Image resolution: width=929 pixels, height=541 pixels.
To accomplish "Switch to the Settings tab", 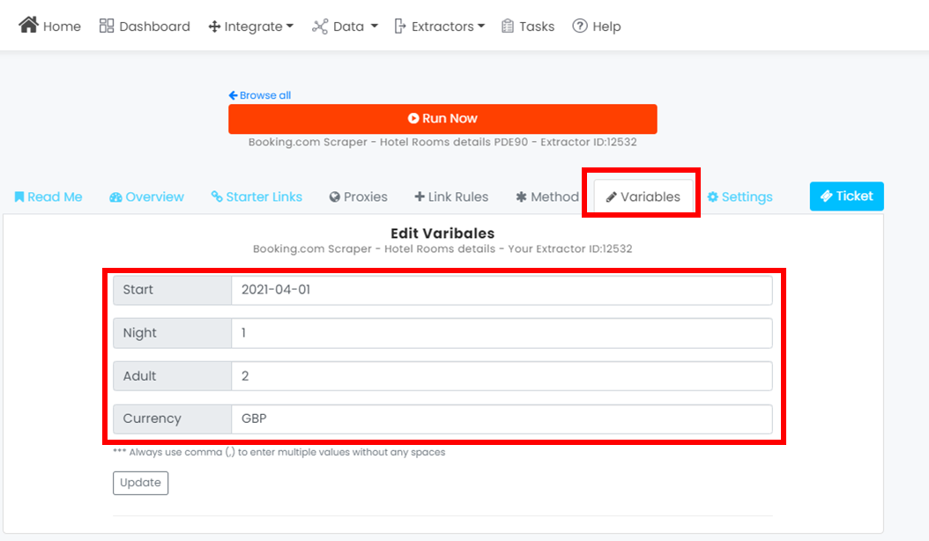I will [740, 196].
